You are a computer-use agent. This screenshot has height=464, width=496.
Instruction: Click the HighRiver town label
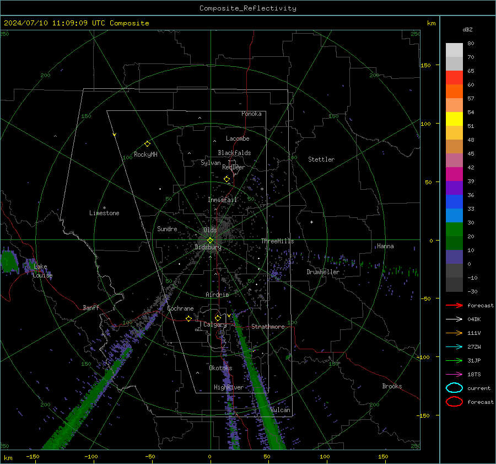[228, 387]
